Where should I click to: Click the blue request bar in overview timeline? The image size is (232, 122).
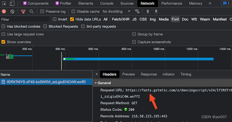pos(138,59)
